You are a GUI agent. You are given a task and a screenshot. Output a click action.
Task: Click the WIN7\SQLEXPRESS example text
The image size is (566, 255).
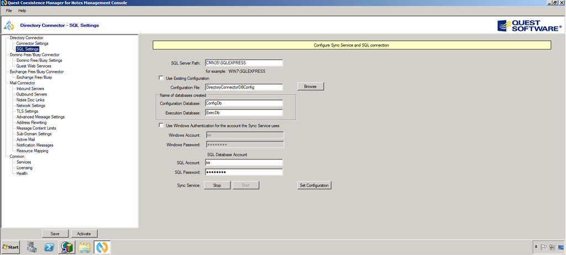[247, 71]
